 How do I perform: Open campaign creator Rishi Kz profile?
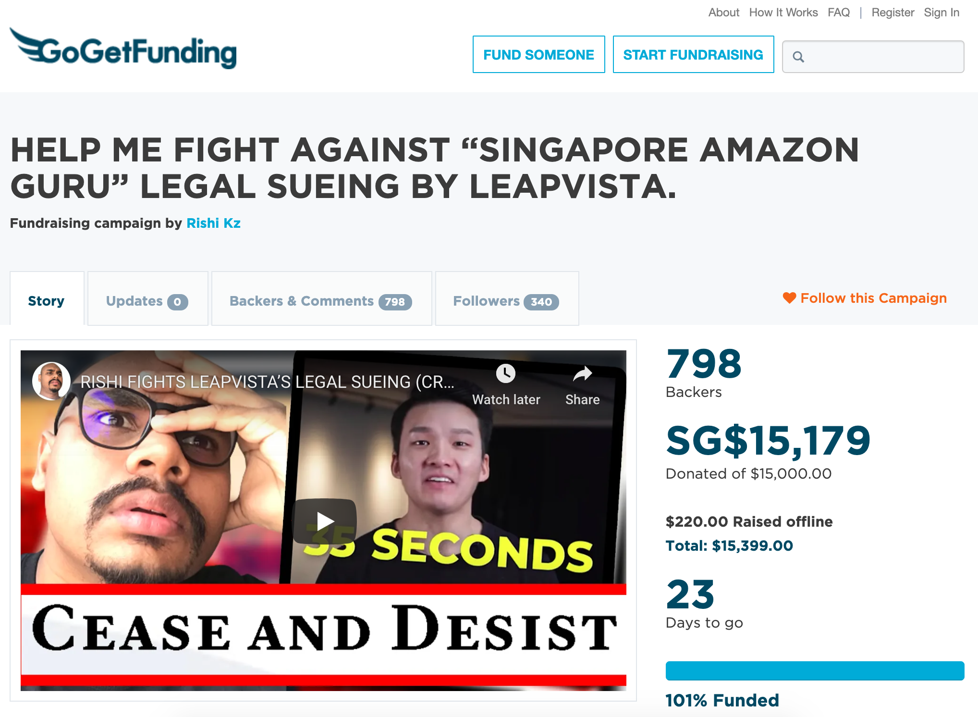click(213, 223)
